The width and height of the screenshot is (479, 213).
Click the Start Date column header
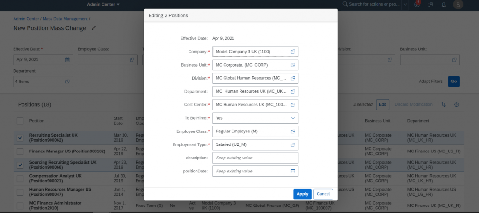point(118,121)
